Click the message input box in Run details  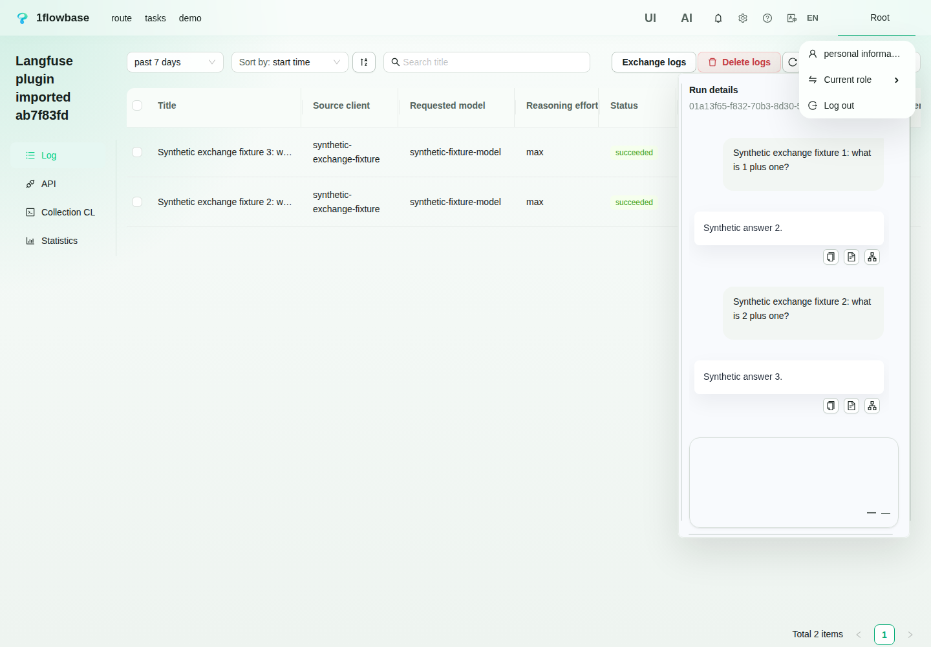pos(794,483)
